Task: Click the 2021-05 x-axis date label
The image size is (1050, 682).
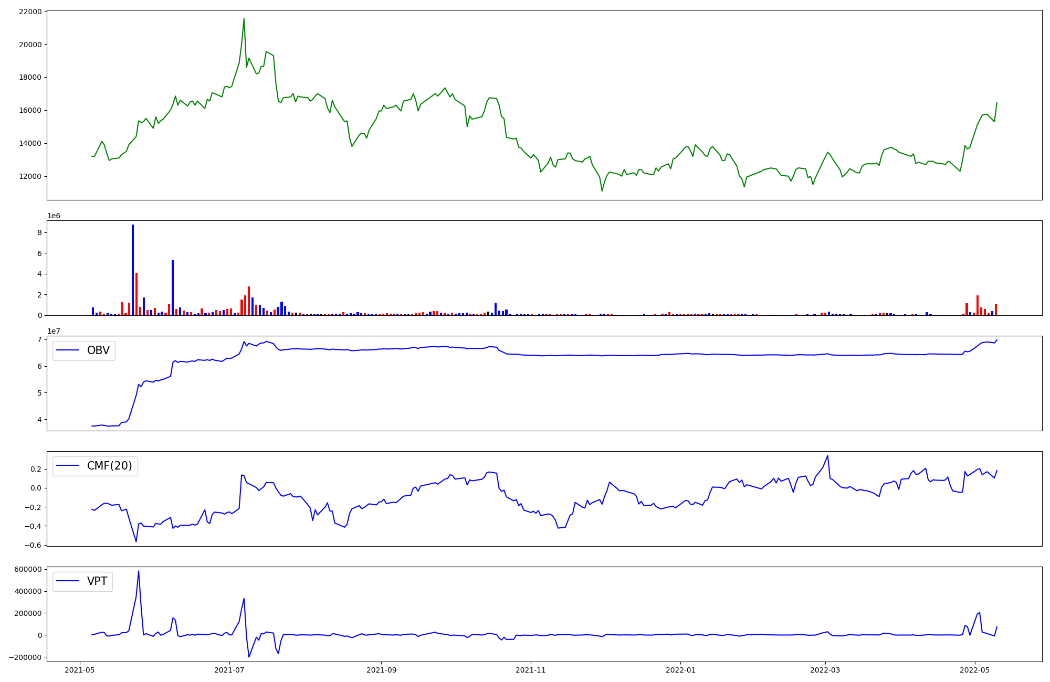Action: 80,670
